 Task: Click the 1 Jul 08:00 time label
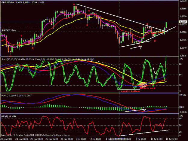[x=81, y=139]
